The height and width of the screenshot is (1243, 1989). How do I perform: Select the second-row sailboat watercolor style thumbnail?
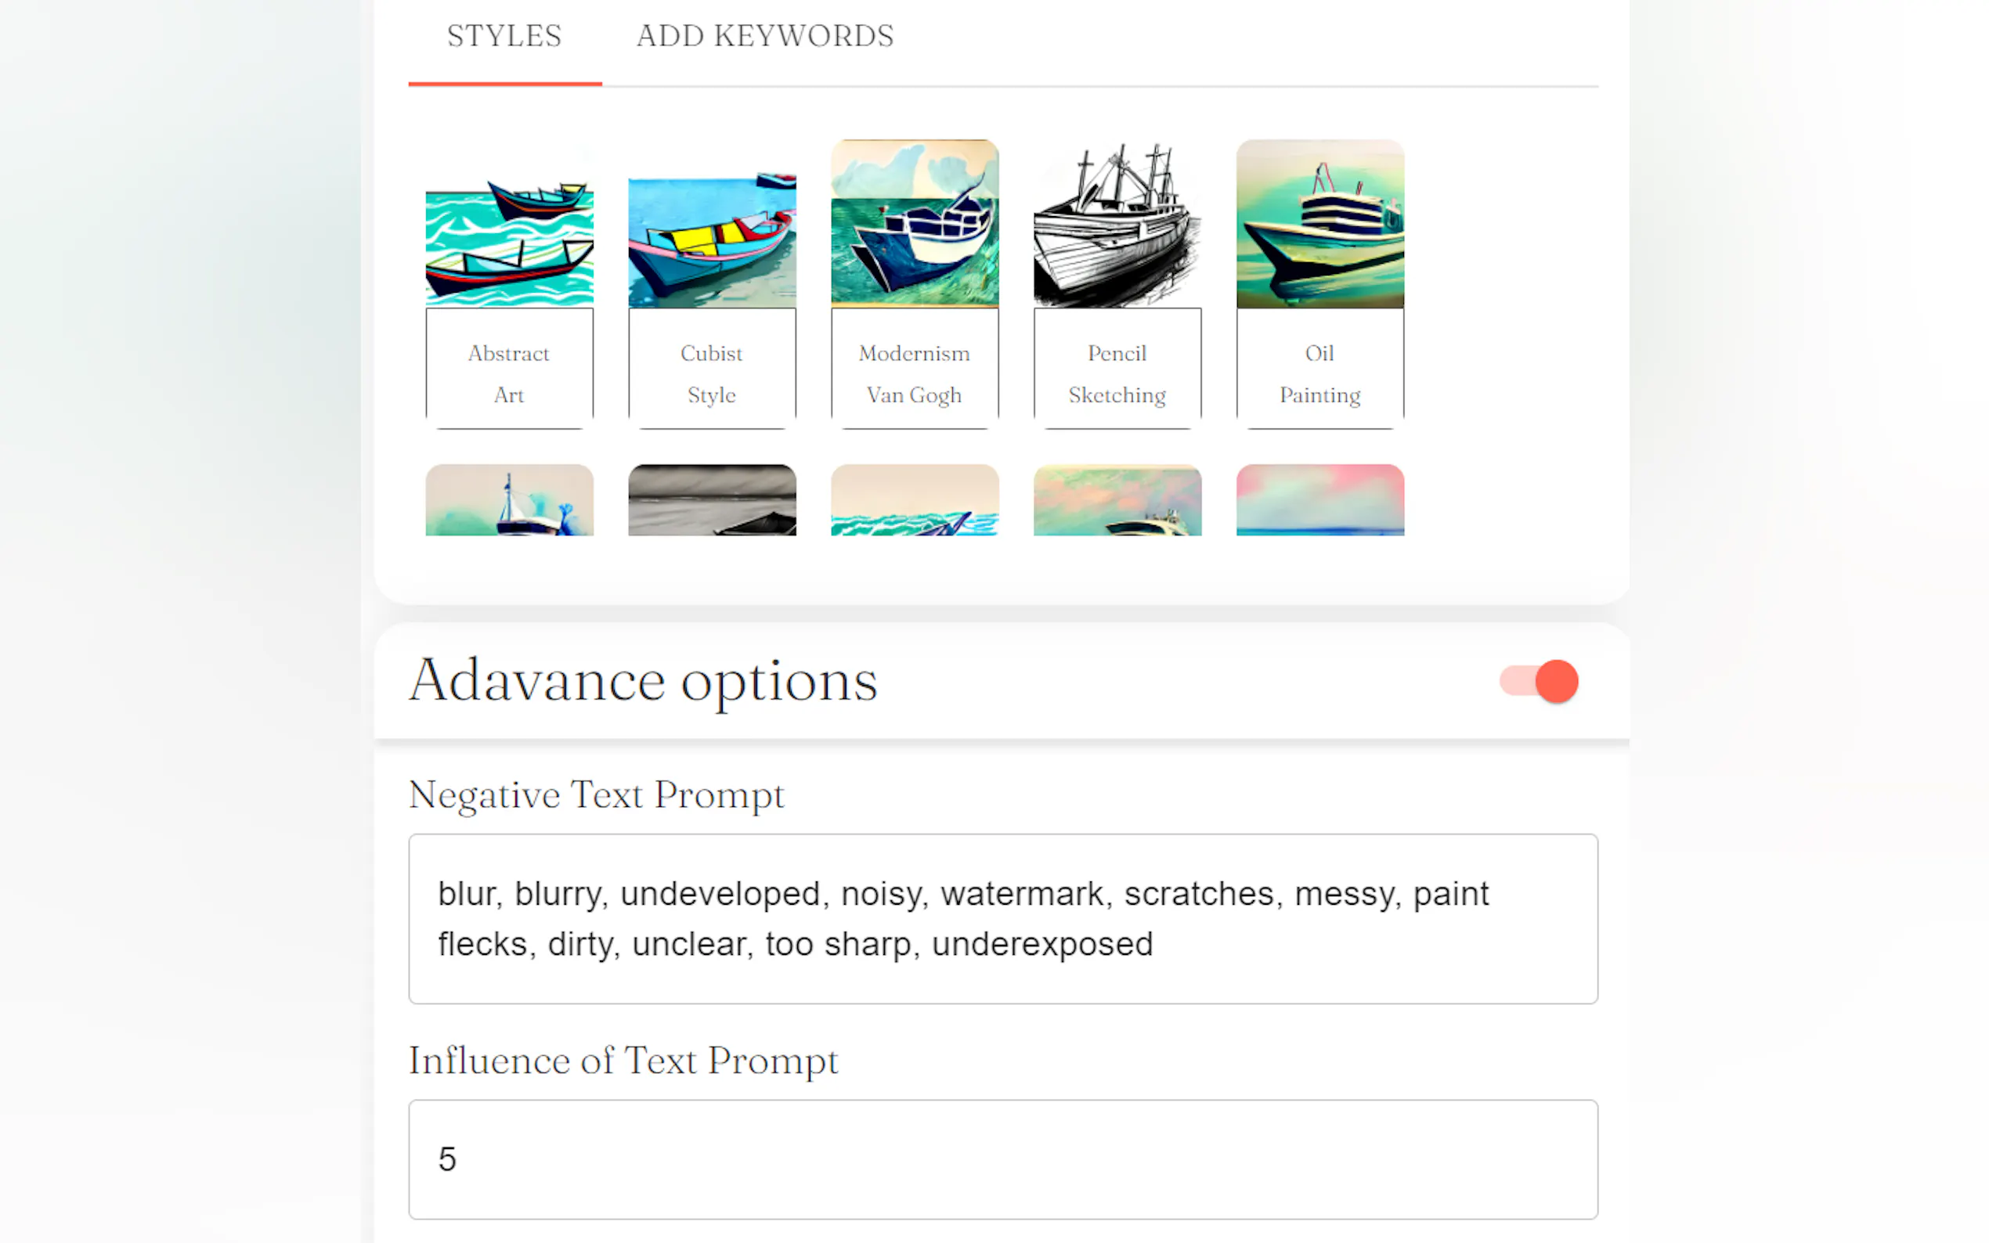coord(509,500)
